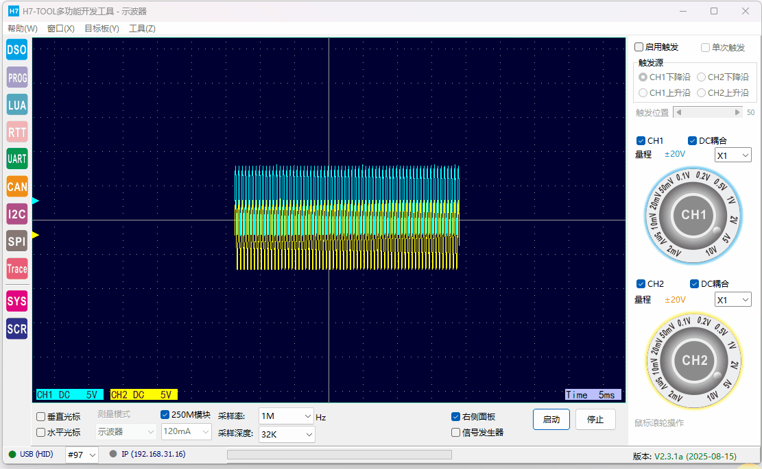Open CH1 probe X1 dropdown

click(x=733, y=155)
